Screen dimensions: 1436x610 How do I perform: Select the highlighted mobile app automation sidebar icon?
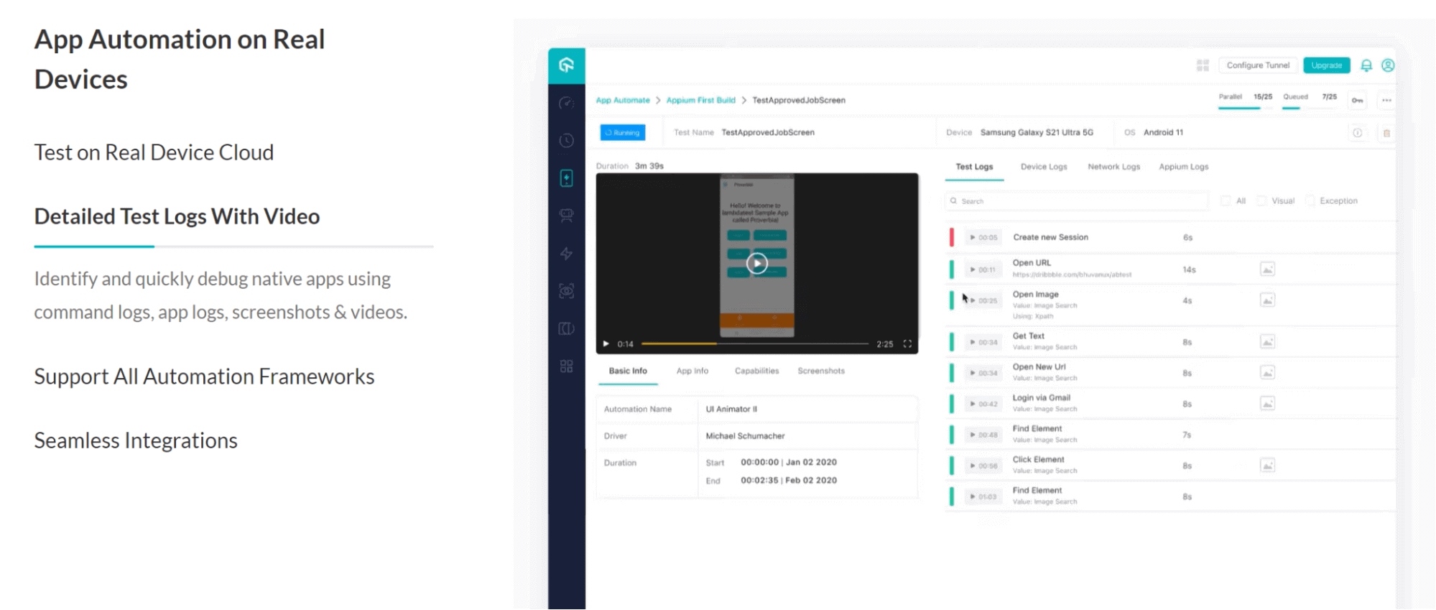click(566, 178)
